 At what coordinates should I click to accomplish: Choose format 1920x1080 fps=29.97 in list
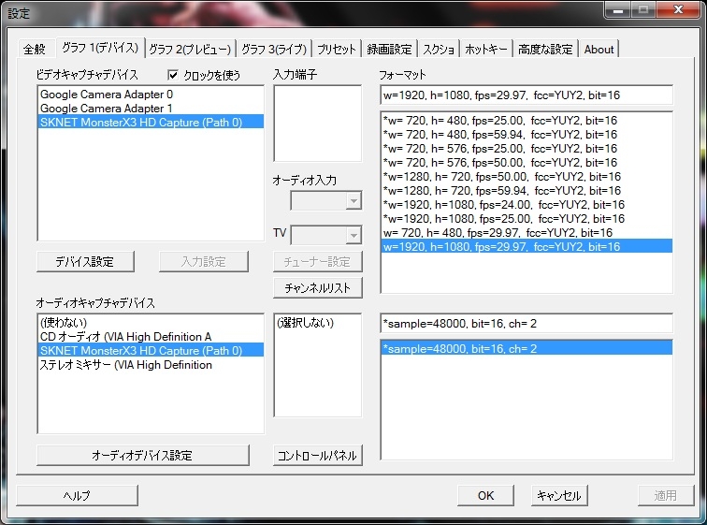point(527,246)
